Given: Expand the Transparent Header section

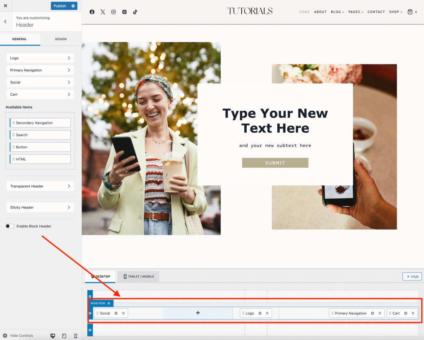Looking at the screenshot, I should pyautogui.click(x=40, y=186).
